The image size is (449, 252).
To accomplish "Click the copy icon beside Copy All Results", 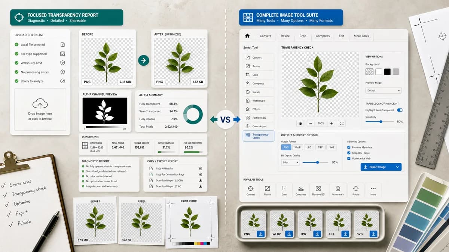I will [201, 168].
